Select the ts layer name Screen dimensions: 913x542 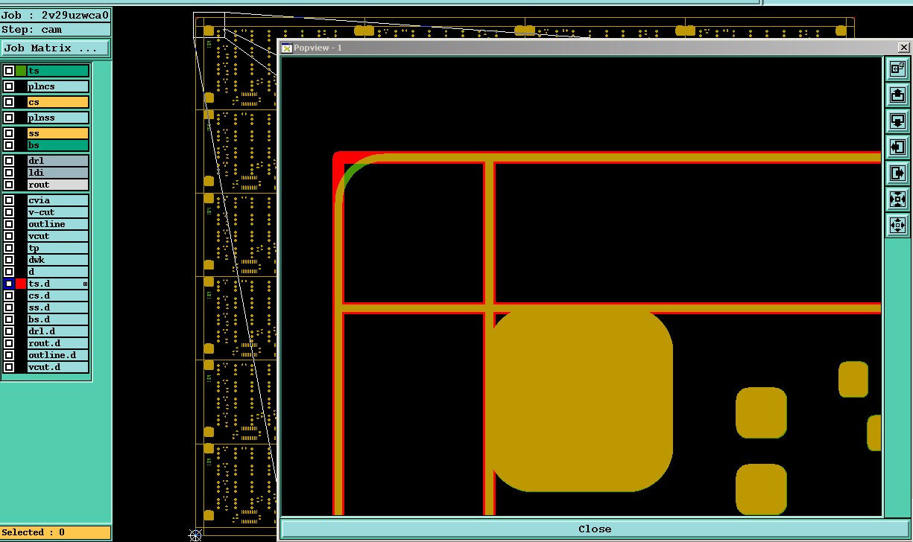(x=58, y=71)
